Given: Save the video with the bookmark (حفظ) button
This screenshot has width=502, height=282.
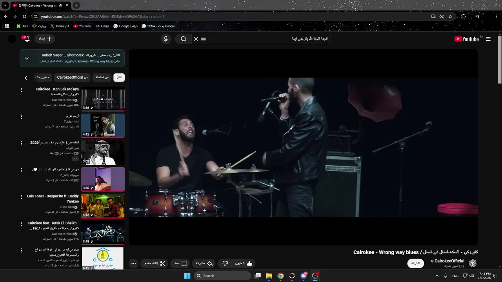Looking at the screenshot, I should (180, 264).
